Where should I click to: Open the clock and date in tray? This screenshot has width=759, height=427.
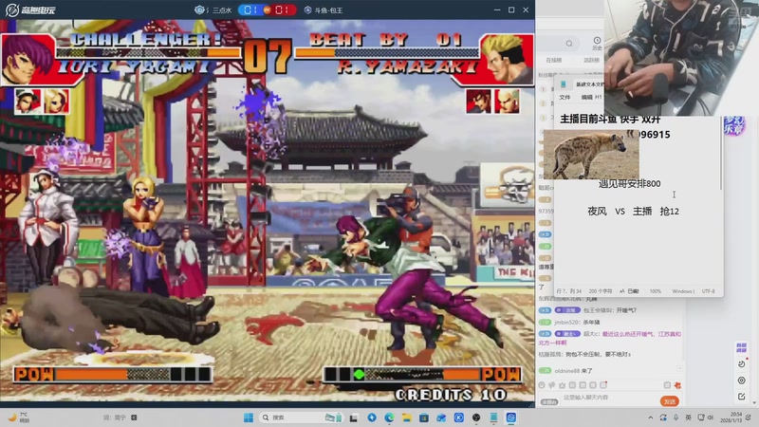[x=731, y=418]
